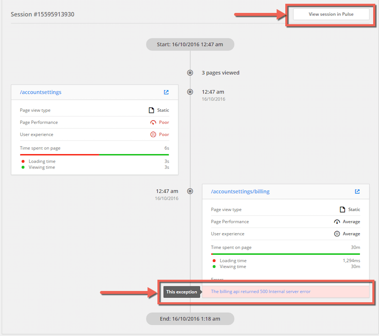This screenshot has height=336, width=379.
Task: Click the Average performance gauge on billing card
Action: click(337, 221)
